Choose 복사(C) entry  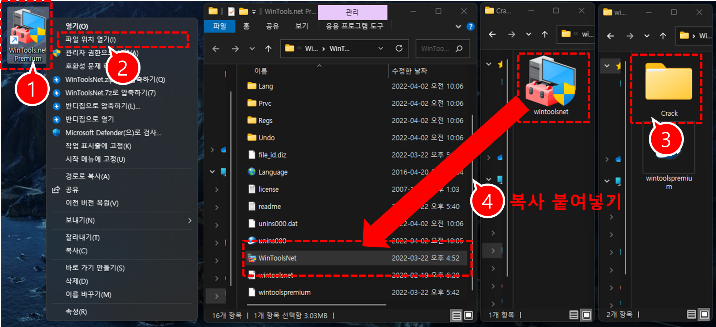76,251
